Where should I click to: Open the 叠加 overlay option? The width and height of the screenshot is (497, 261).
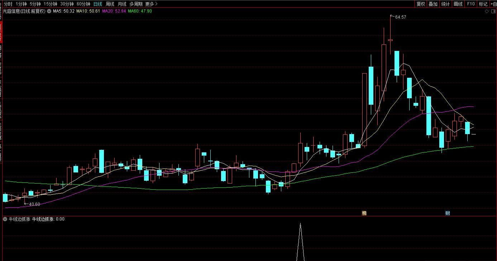point(433,4)
